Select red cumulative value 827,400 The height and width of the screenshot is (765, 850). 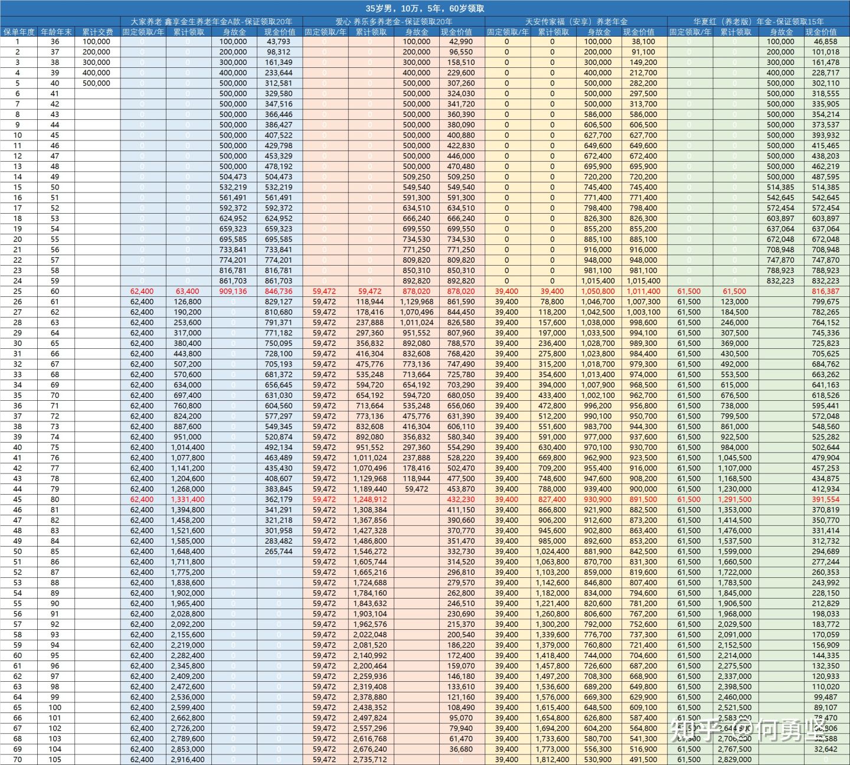(552, 499)
